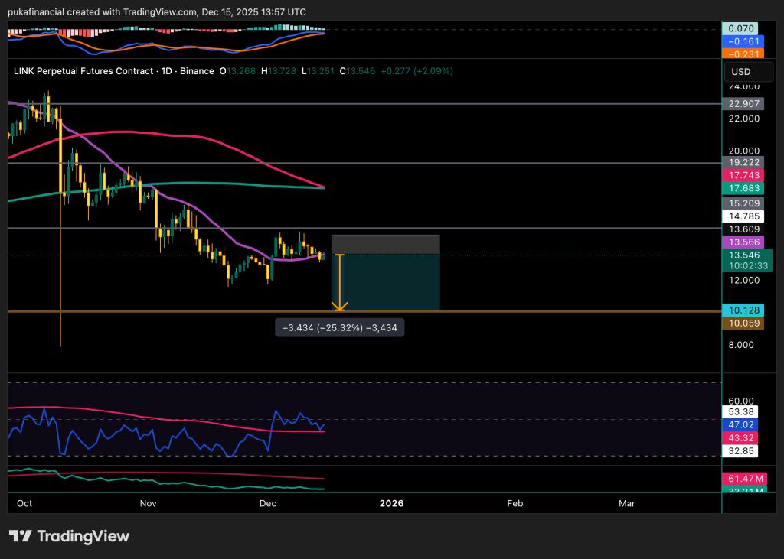Viewport: 784px width, 559px height.
Task: Click the orange downward measurement arrowhead
Action: tap(339, 307)
